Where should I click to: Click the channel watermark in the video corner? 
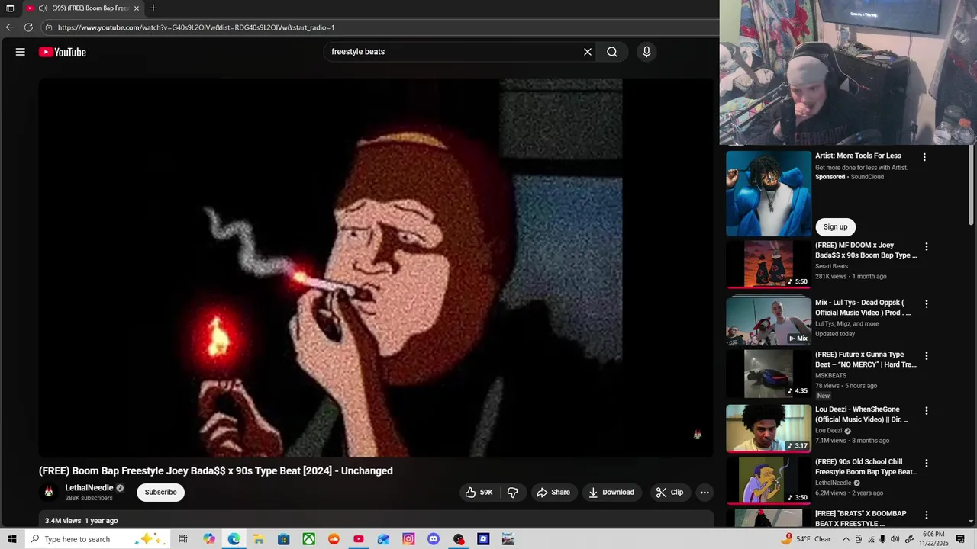click(697, 435)
